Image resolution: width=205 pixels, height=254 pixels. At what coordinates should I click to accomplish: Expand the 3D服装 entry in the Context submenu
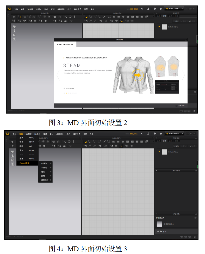pyautogui.click(x=45, y=163)
